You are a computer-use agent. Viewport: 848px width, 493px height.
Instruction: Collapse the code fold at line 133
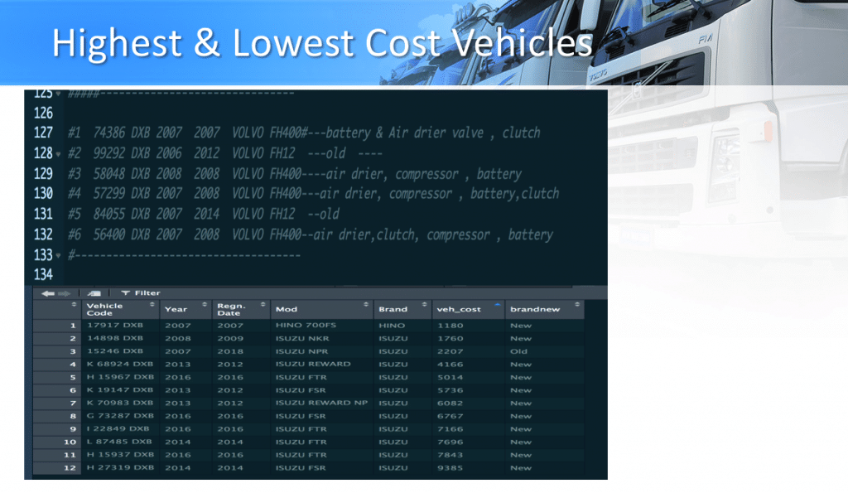(x=59, y=256)
